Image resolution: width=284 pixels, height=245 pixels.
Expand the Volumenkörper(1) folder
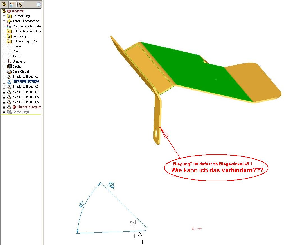click(x=4, y=42)
